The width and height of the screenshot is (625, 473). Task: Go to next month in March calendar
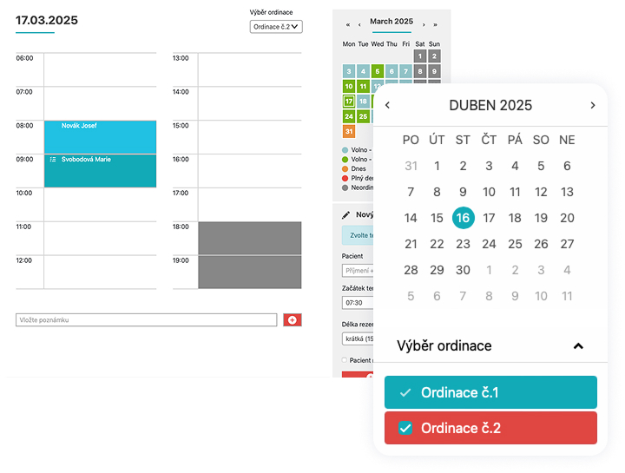point(424,24)
